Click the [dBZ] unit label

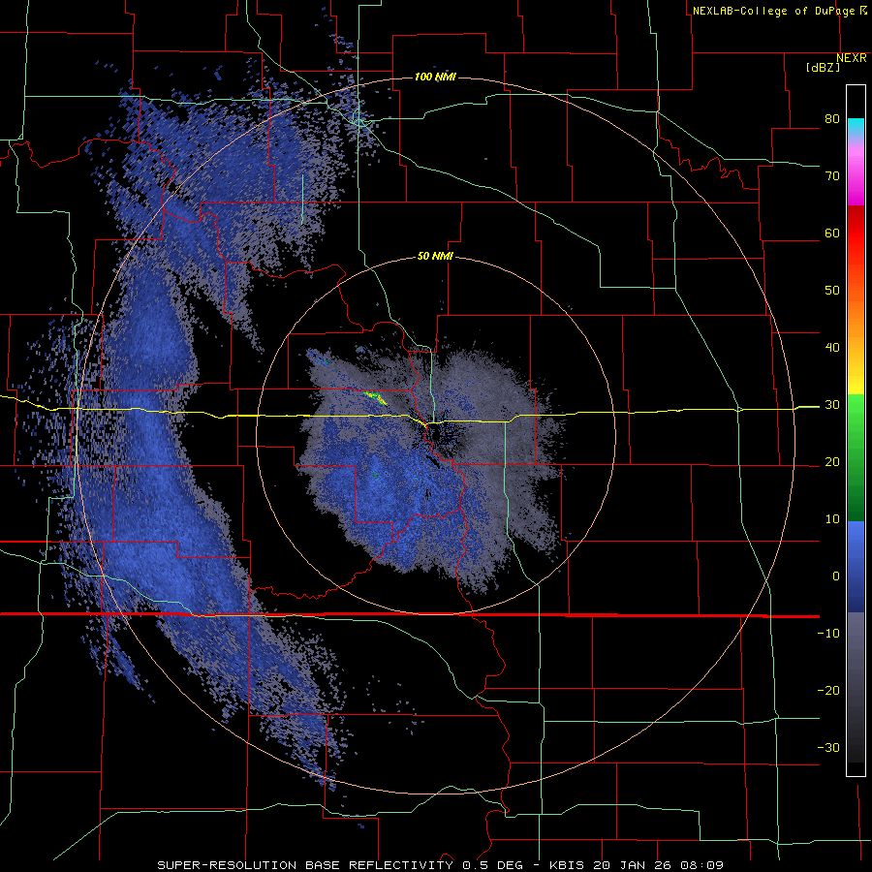click(x=823, y=67)
